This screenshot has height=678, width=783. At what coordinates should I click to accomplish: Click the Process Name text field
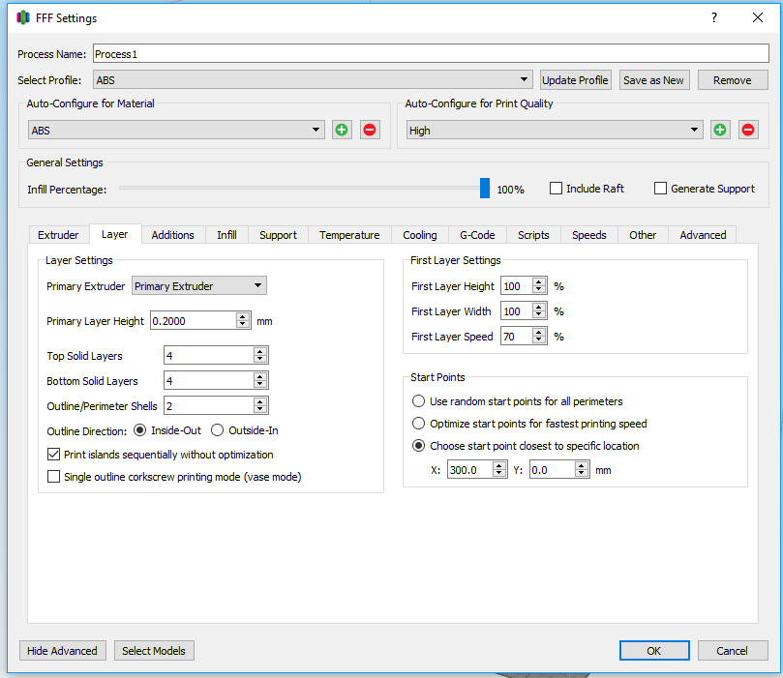click(x=431, y=53)
